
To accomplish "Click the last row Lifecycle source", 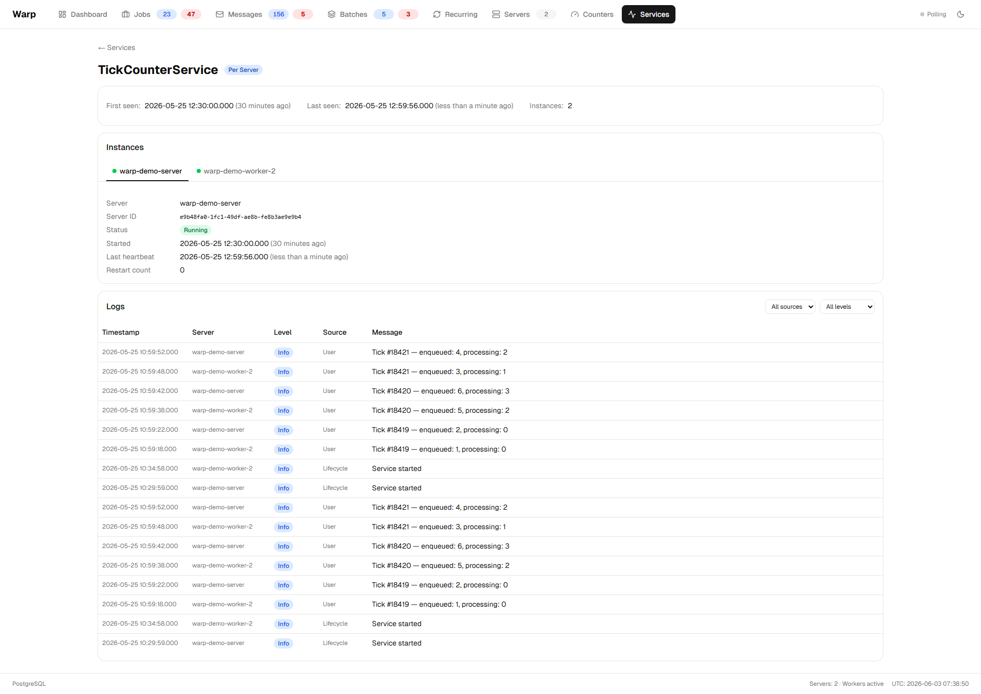I will pyautogui.click(x=335, y=643).
